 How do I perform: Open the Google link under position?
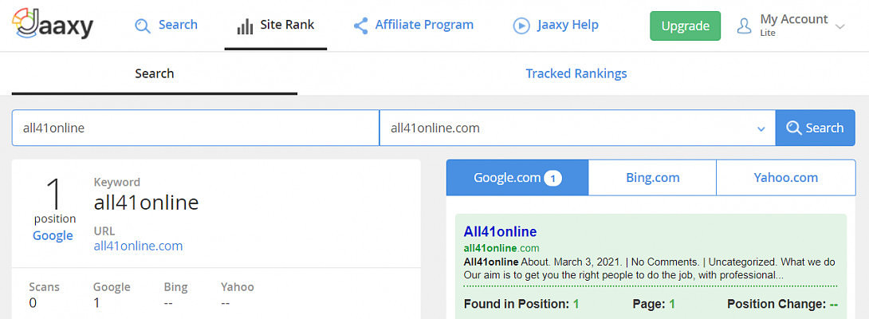[x=53, y=235]
